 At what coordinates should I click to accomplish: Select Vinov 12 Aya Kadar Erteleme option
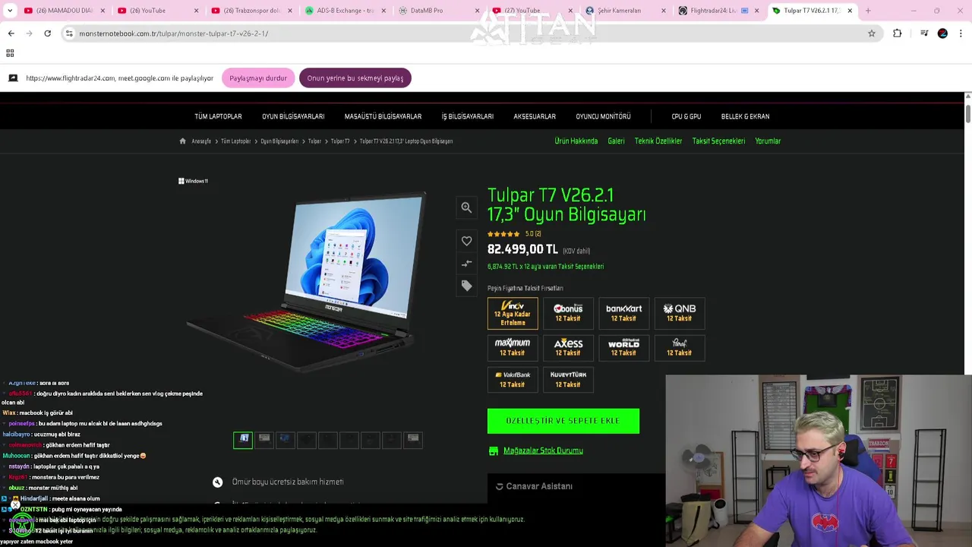[513, 313]
